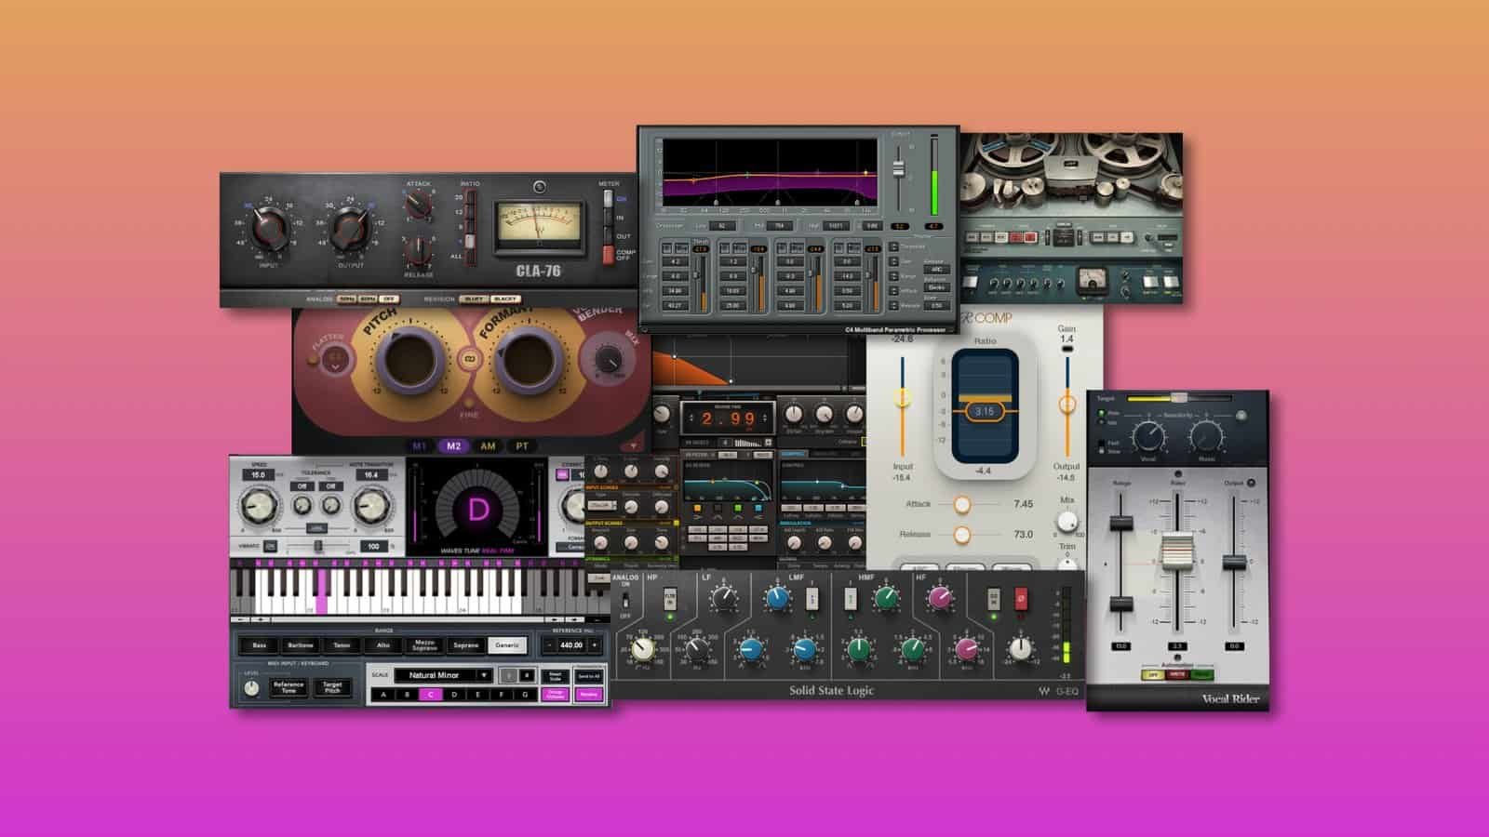The width and height of the screenshot is (1489, 837).
Task: Click the Flatten button in Vocal Bender
Action: tap(336, 358)
